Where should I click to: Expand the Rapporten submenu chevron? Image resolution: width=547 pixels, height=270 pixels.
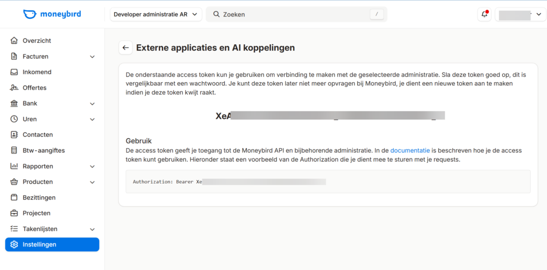coord(92,166)
